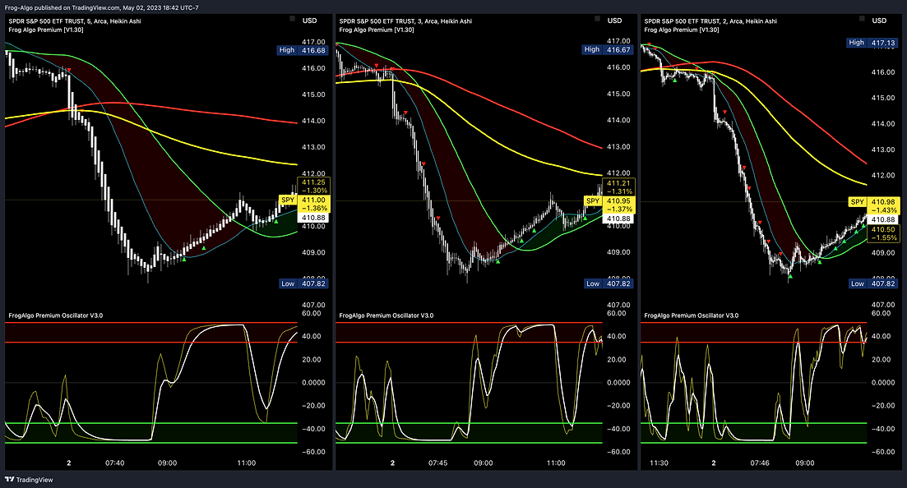The width and height of the screenshot is (907, 488).
Task: Click the Low 407.82 label in the 3-minute chart
Action: pos(609,283)
